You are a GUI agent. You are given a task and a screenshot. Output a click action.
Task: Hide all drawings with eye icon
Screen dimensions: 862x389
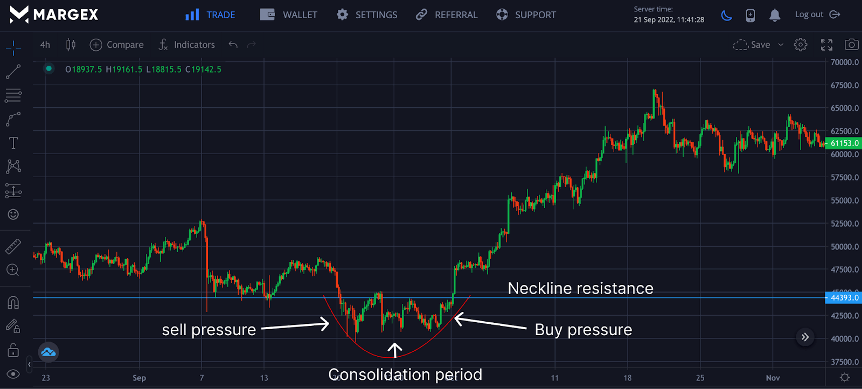pos(13,374)
